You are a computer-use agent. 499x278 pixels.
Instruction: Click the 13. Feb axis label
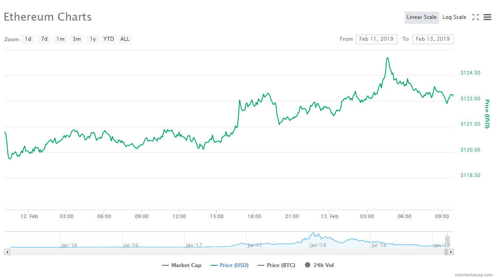point(329,217)
